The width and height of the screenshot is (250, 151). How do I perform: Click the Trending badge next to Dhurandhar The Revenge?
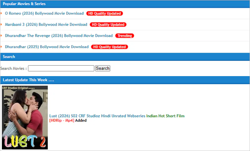[x=125, y=36]
